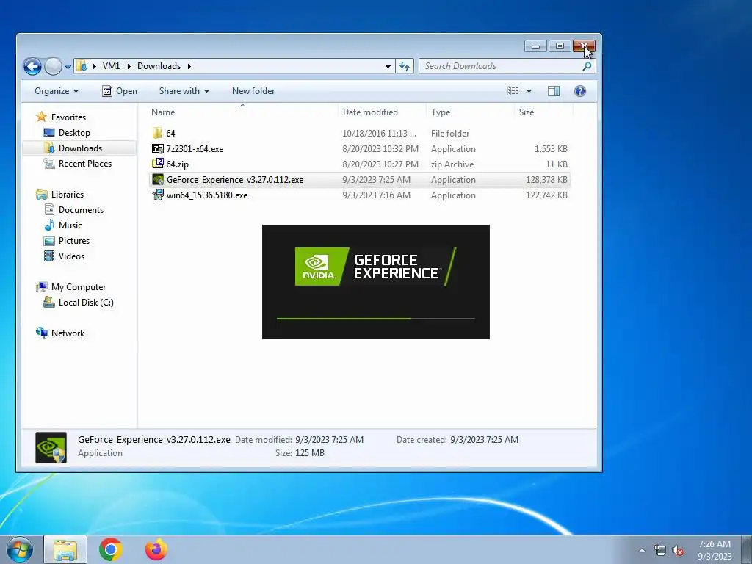Select the 64.zip archive icon
The image size is (752, 564).
coord(157,164)
